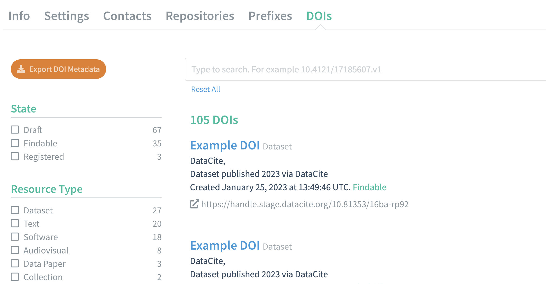Toggle the Software resource type checkbox
Screen dimensions: 546x284
[x=15, y=237]
